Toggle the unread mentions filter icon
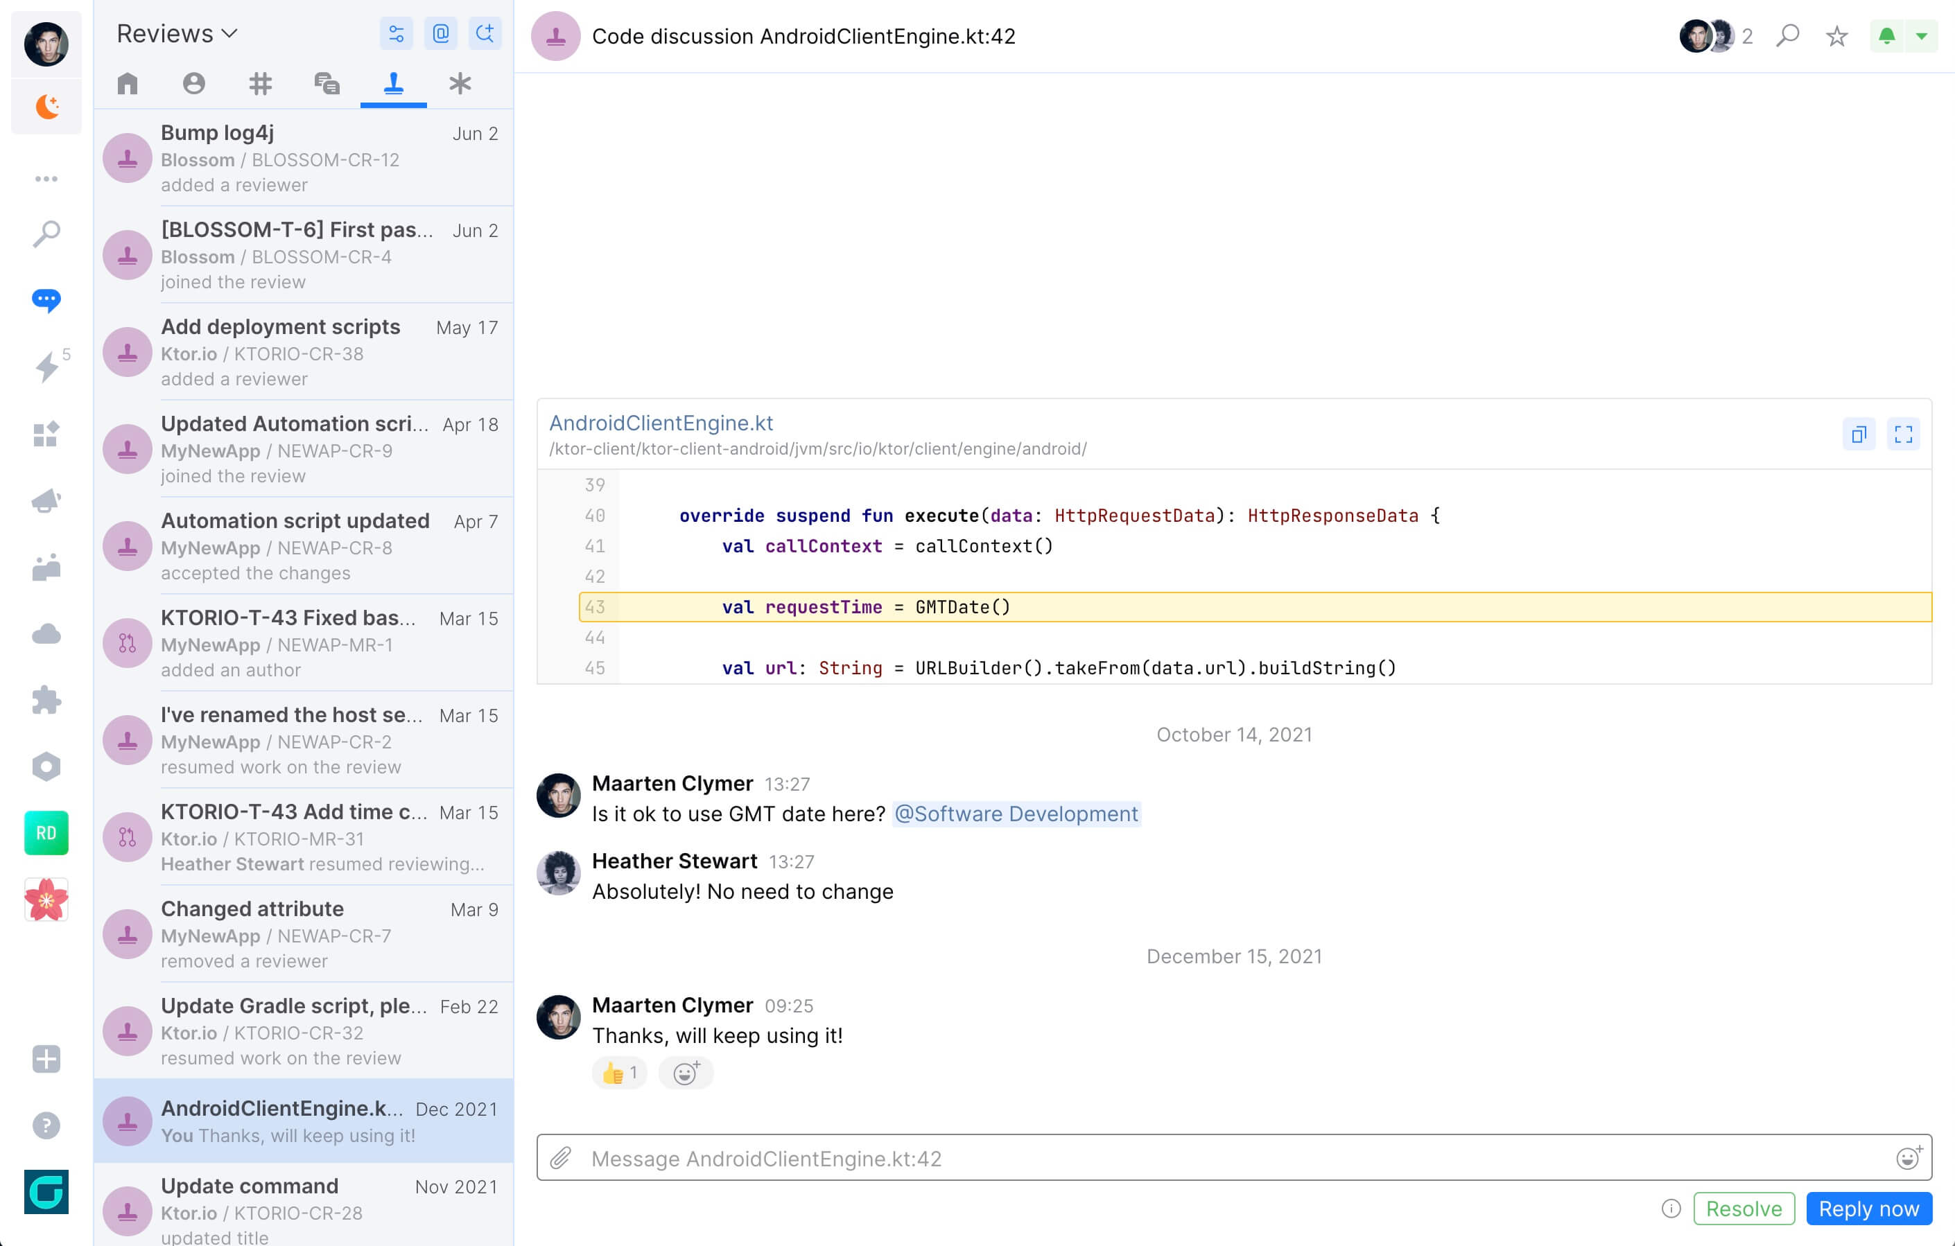 pos(441,33)
